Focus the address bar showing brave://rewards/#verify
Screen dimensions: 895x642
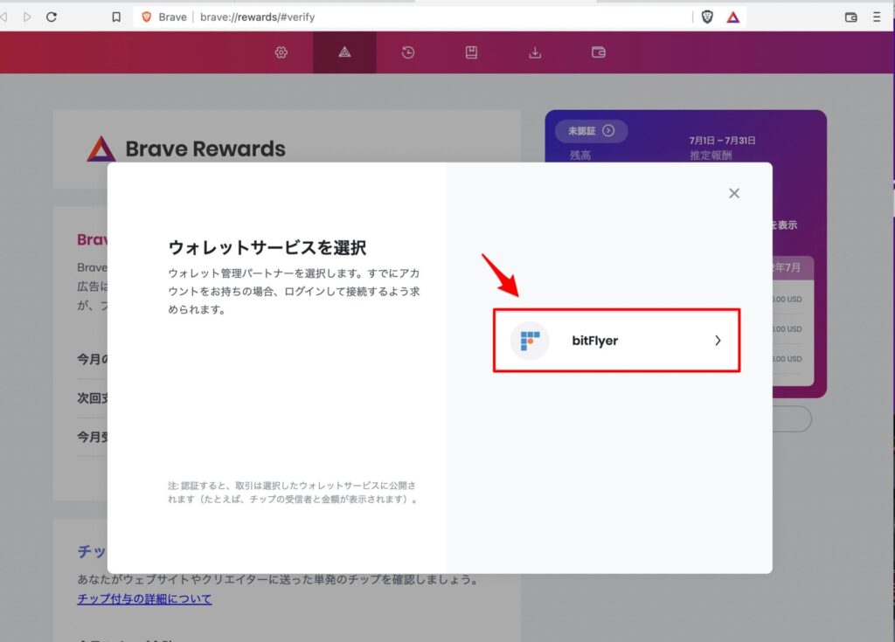pos(411,17)
